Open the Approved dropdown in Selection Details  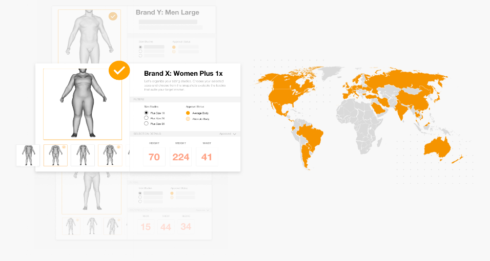[228, 134]
